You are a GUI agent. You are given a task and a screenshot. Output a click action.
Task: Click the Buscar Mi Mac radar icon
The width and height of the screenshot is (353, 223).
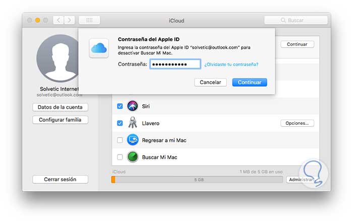click(132, 157)
